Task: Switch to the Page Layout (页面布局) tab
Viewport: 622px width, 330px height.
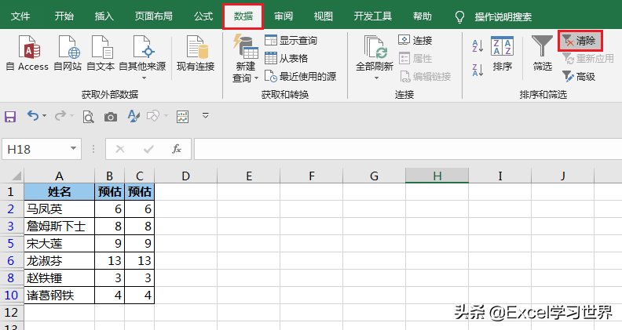Action: [x=154, y=16]
